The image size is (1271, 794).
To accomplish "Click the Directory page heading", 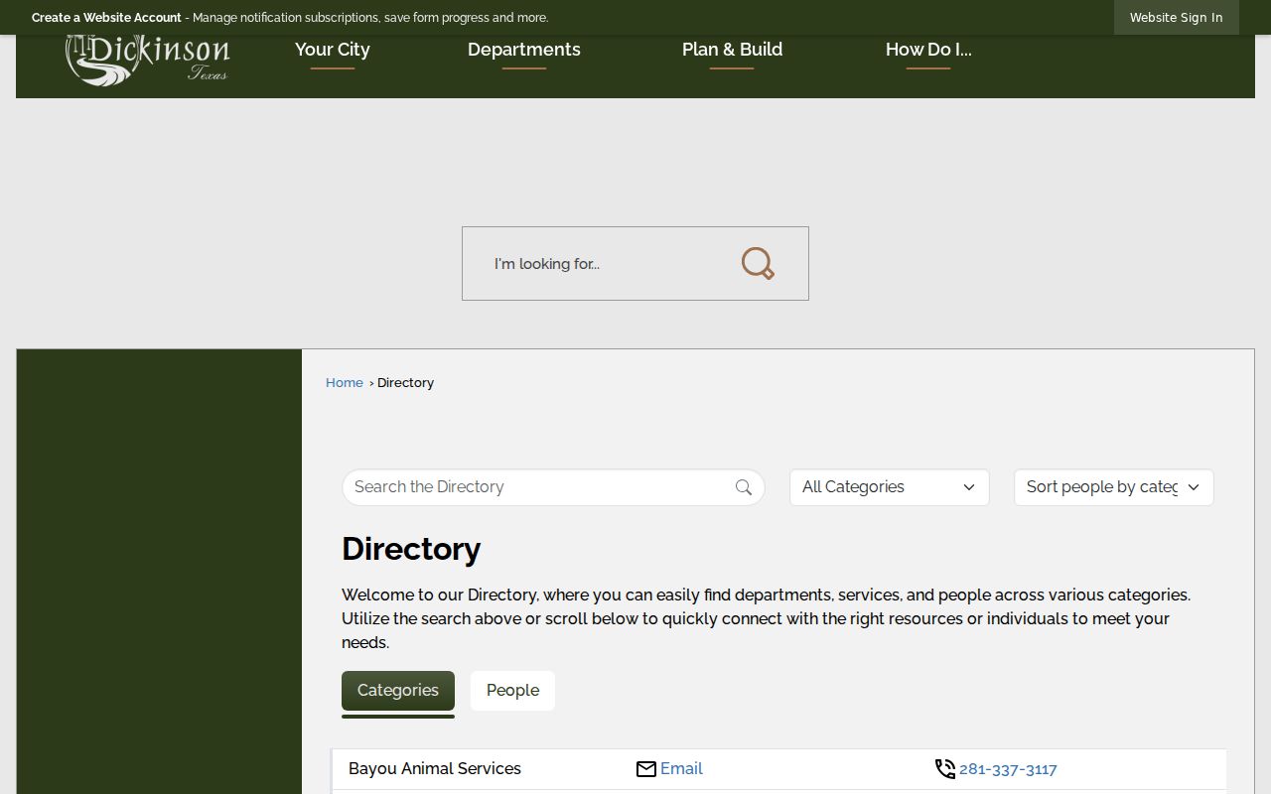I will point(411,549).
